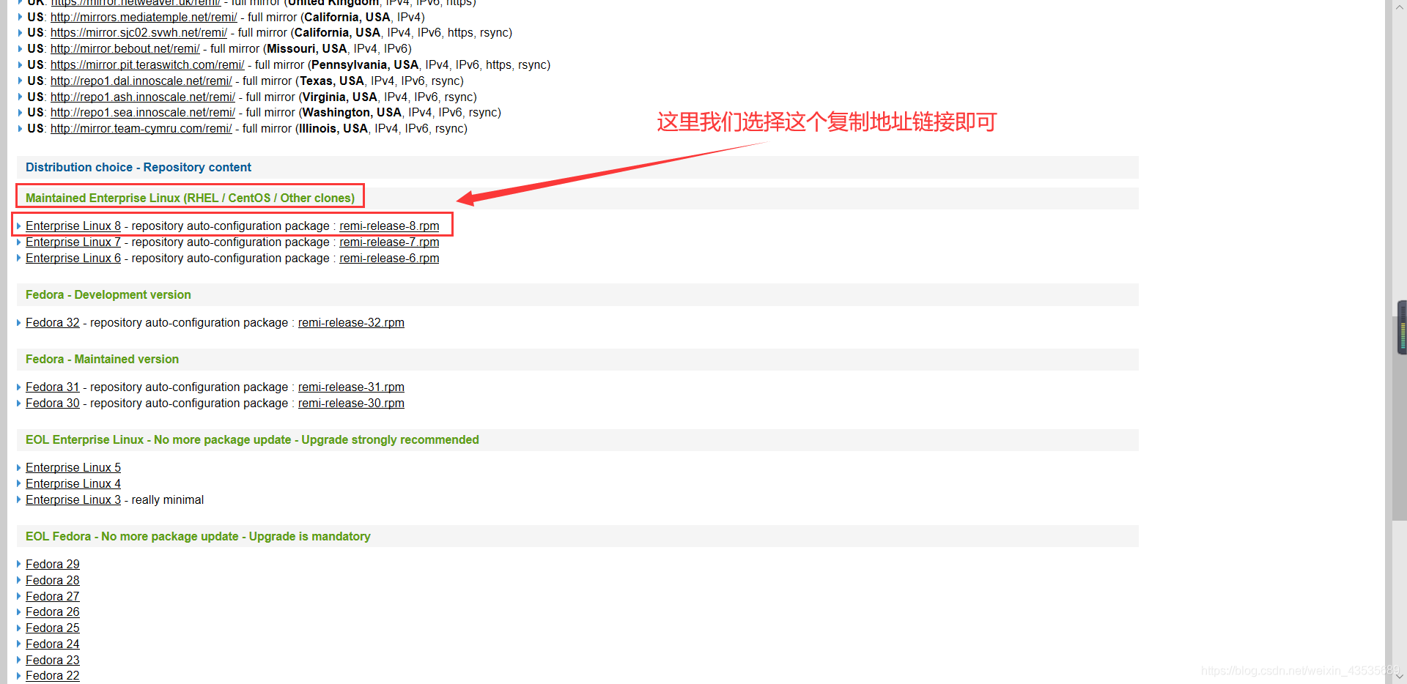The image size is (1407, 684).
Task: Open the Fedora 28 link
Action: click(53, 581)
